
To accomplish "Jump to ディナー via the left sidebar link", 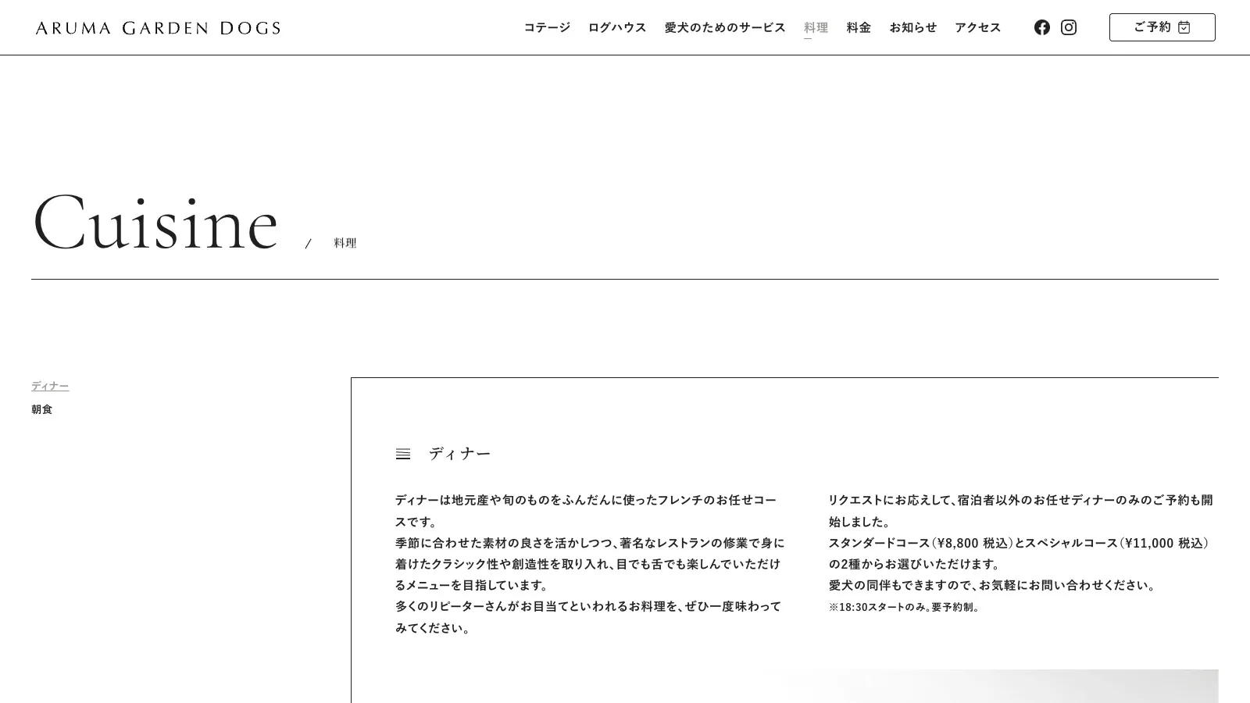I will click(x=50, y=386).
